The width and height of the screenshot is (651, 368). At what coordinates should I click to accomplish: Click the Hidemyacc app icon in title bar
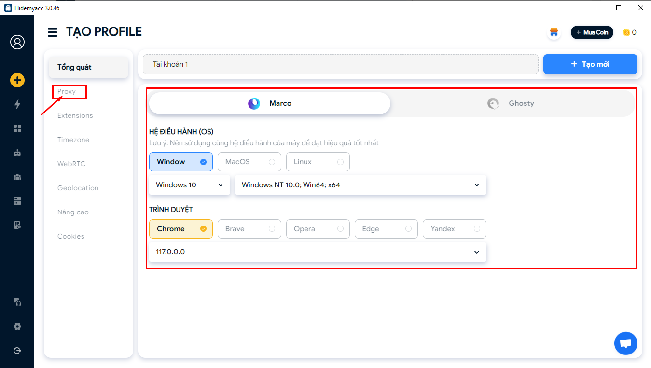point(8,8)
